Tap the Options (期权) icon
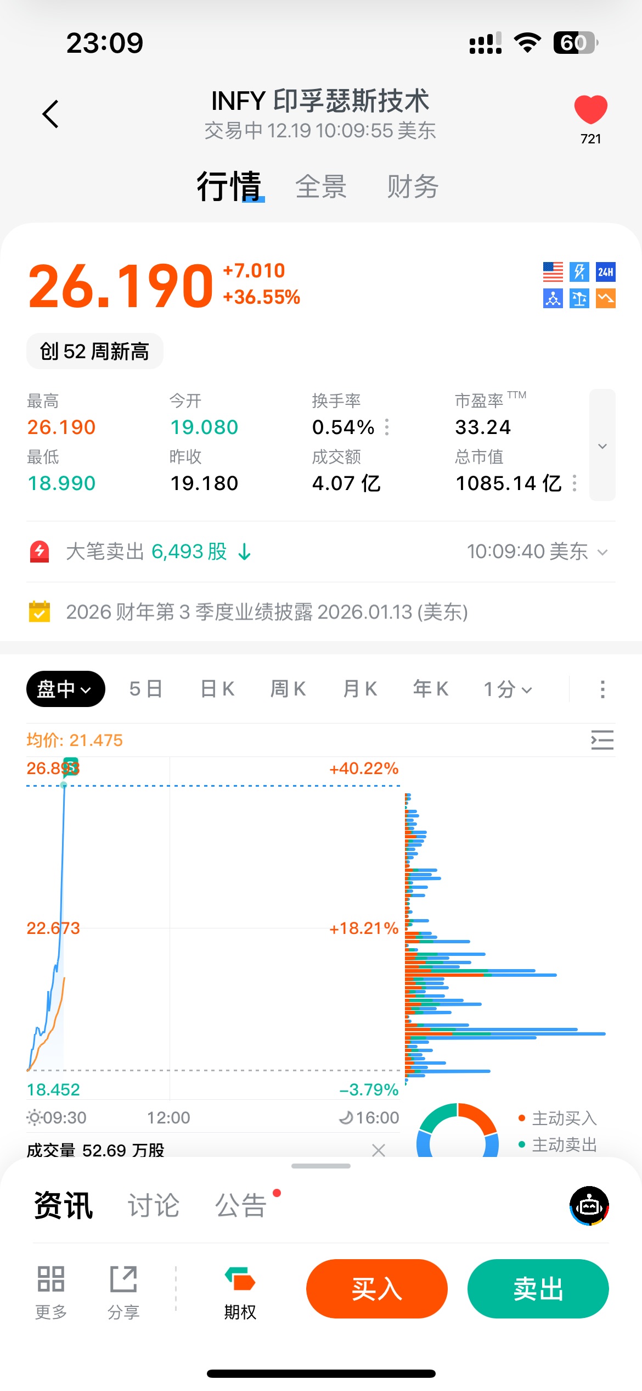This screenshot has width=642, height=1391. tap(240, 1289)
